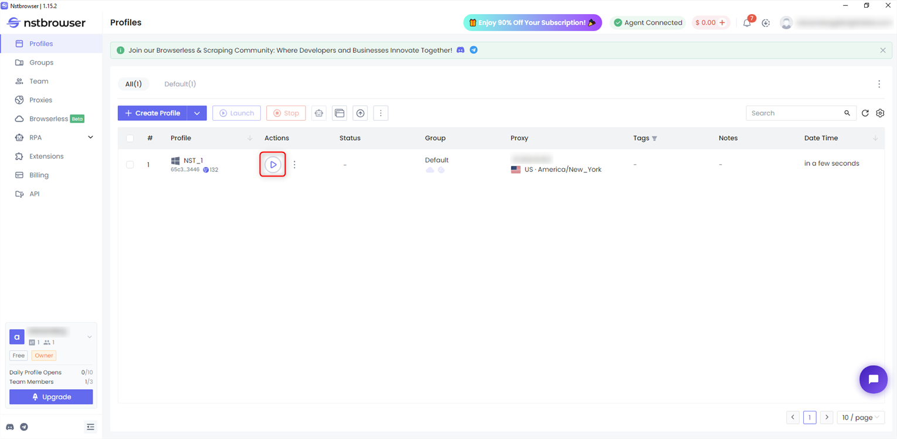Open the Extensions page
This screenshot has height=439, width=897.
coord(51,156)
